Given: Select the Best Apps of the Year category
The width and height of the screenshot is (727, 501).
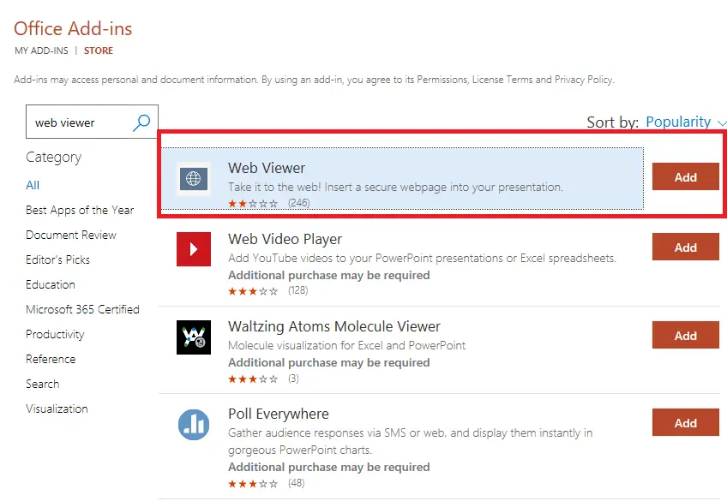Looking at the screenshot, I should point(80,210).
